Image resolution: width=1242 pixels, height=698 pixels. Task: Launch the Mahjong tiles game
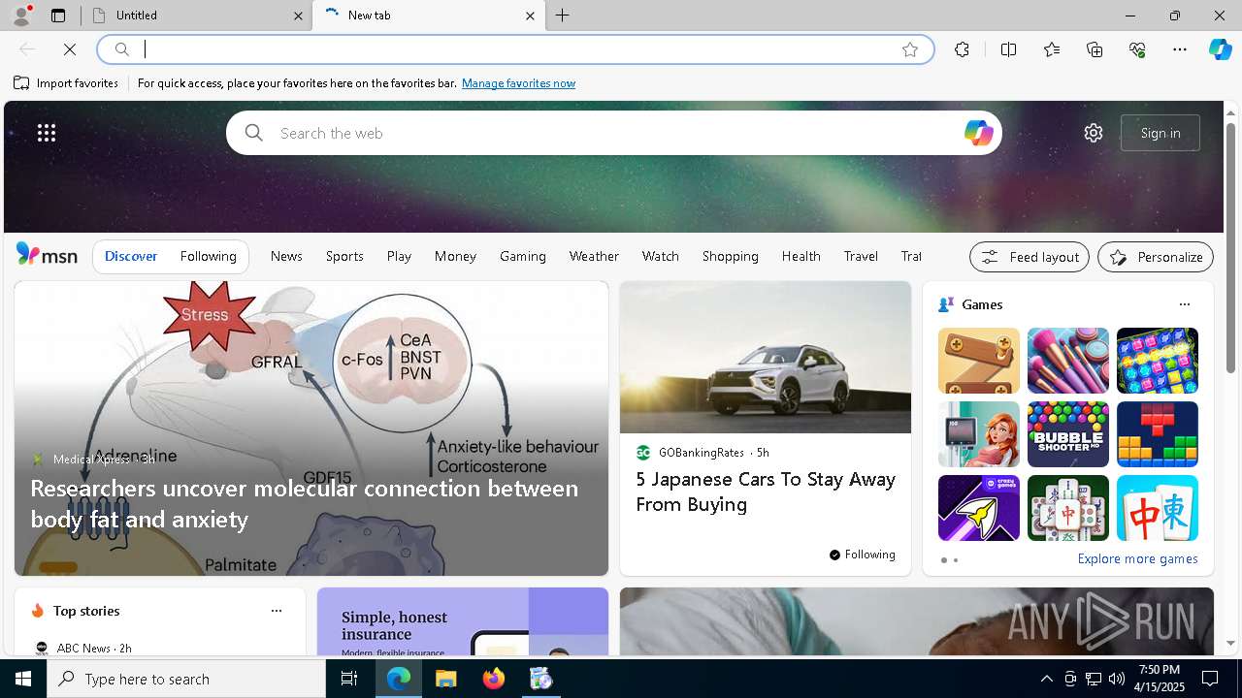point(1068,508)
